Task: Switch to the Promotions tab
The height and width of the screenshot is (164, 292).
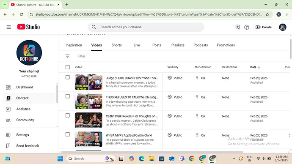Action: click(x=226, y=45)
